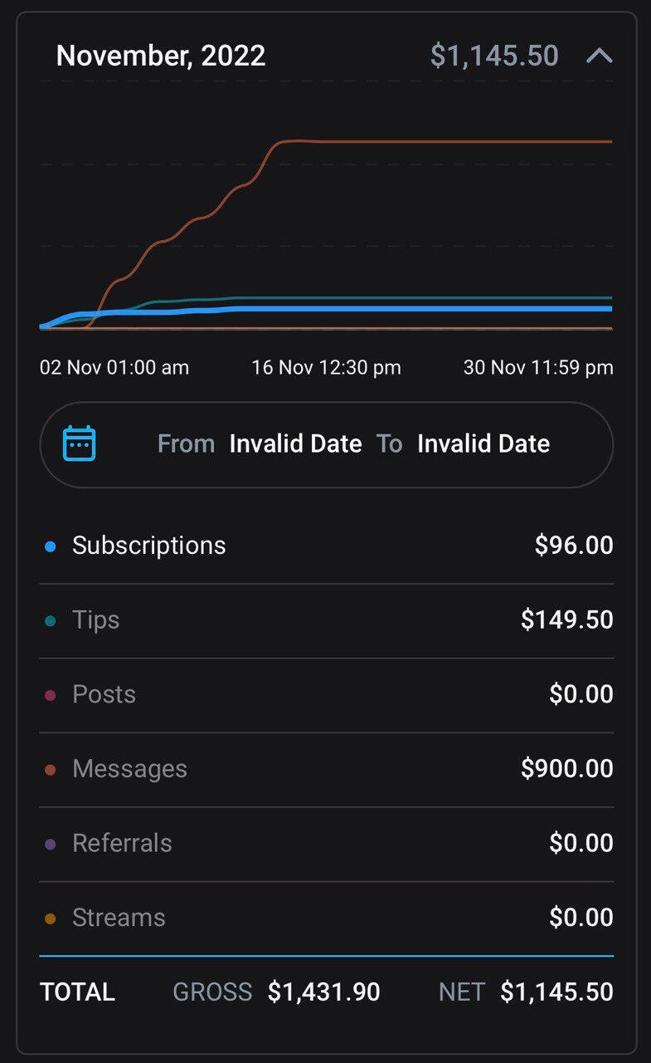Toggle the orange Streams legend dot
The height and width of the screenshot is (1063, 651).
51,918
